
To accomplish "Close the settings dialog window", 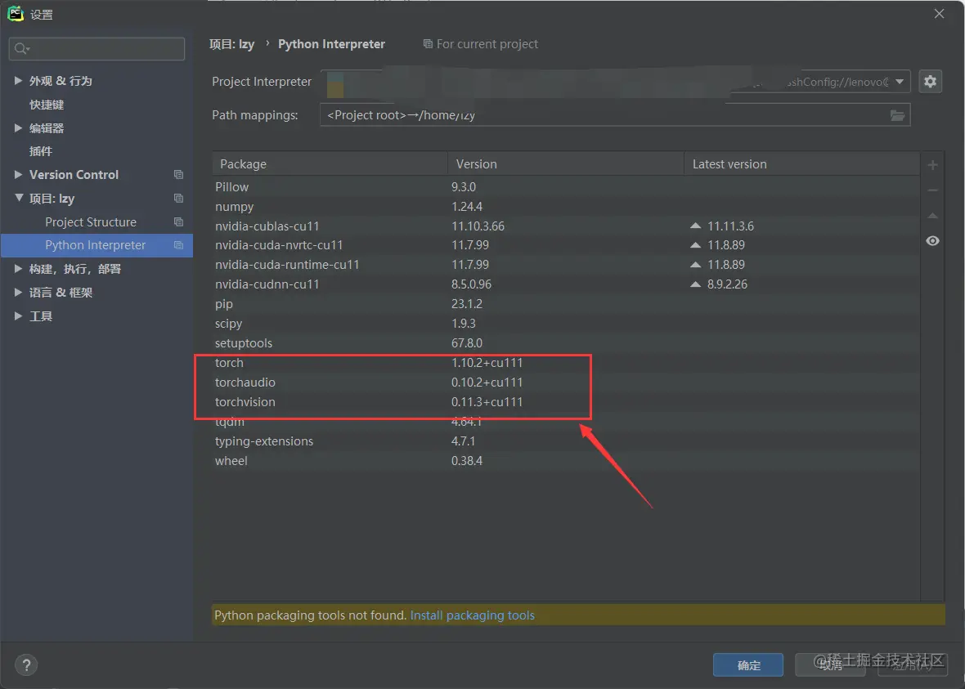I will pyautogui.click(x=939, y=14).
